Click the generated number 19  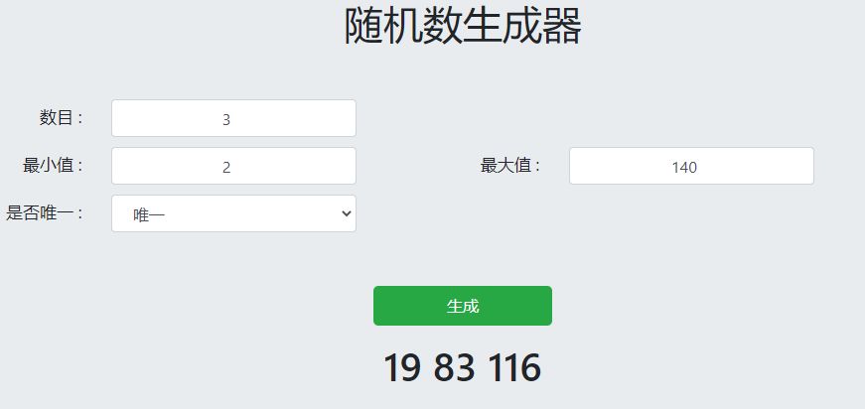coord(402,368)
